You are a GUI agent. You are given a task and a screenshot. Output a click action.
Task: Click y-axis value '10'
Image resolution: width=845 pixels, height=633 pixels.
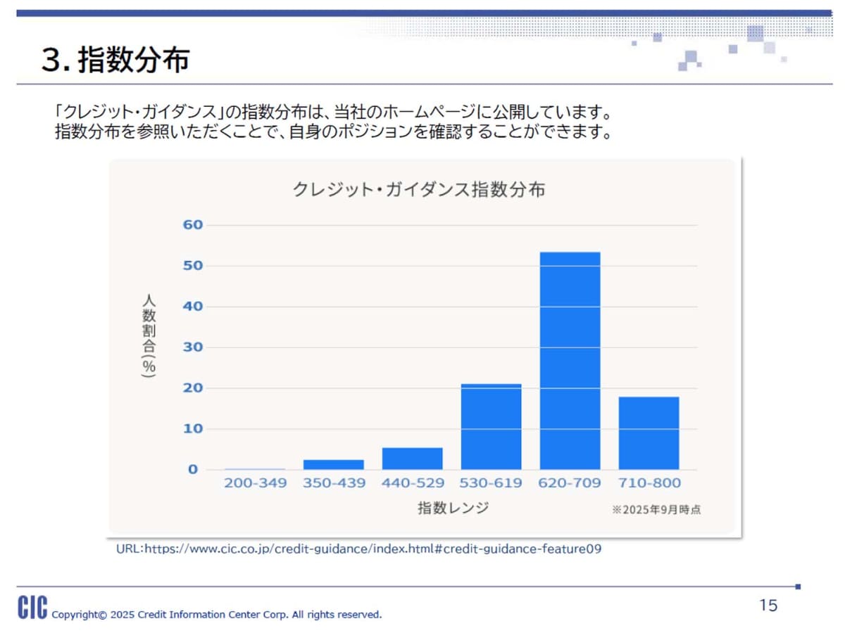click(193, 429)
